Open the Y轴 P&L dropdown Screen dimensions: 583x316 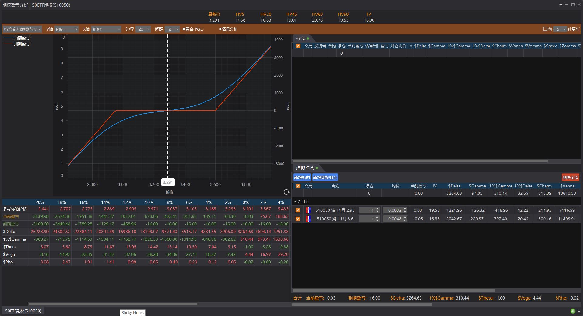coord(66,29)
